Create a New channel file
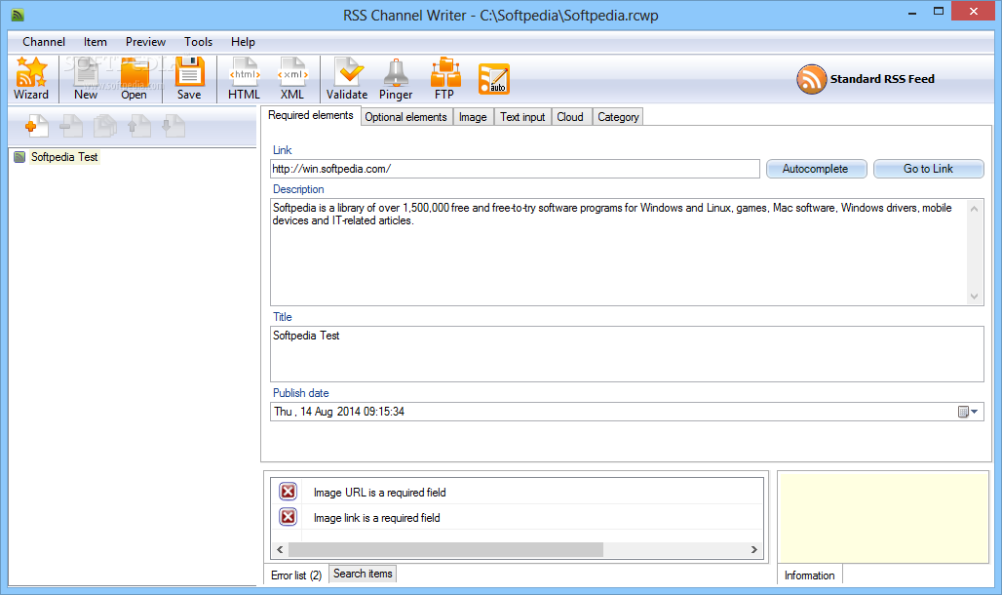 [86, 78]
